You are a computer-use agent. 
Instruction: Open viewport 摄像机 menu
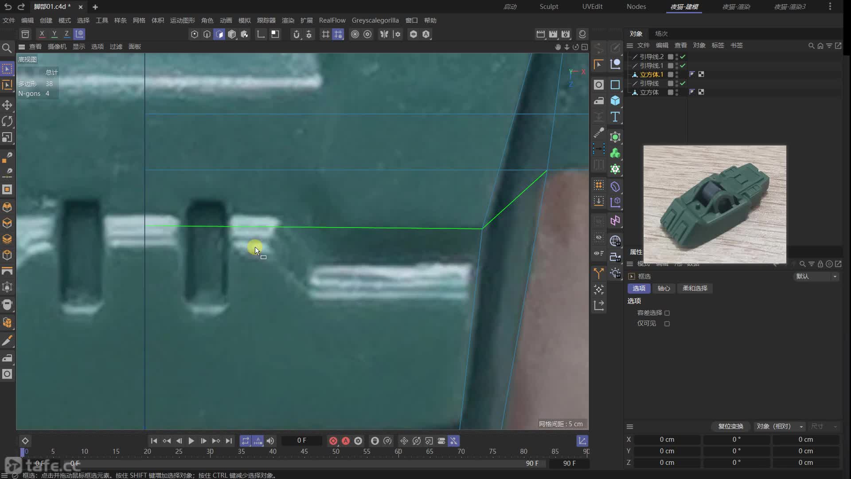pos(57,47)
